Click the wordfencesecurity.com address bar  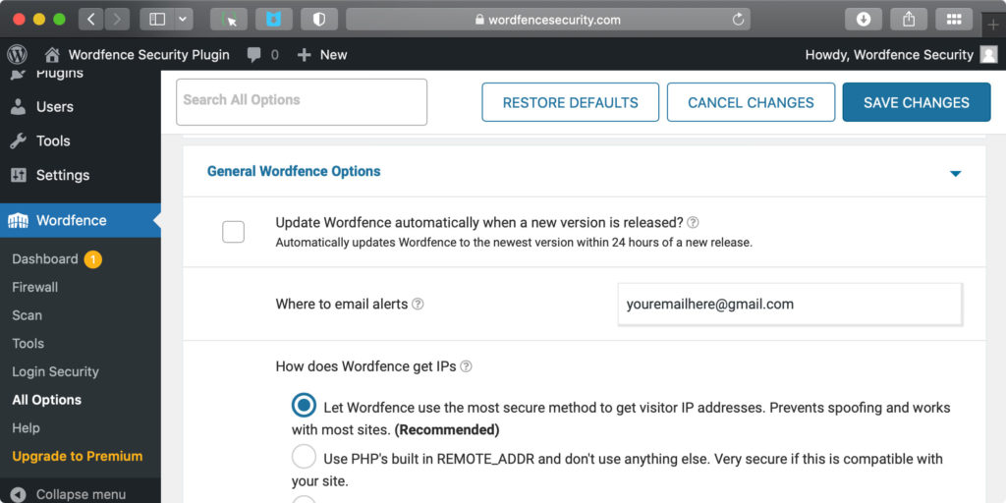pos(548,20)
